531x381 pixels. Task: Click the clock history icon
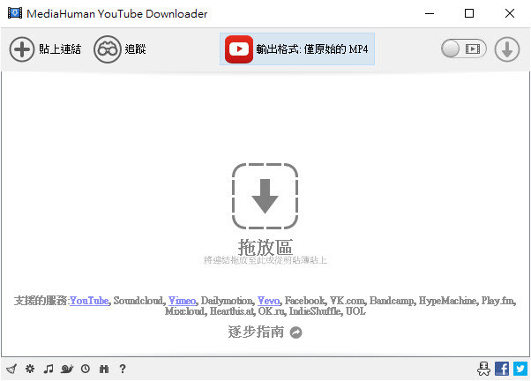pos(86,369)
